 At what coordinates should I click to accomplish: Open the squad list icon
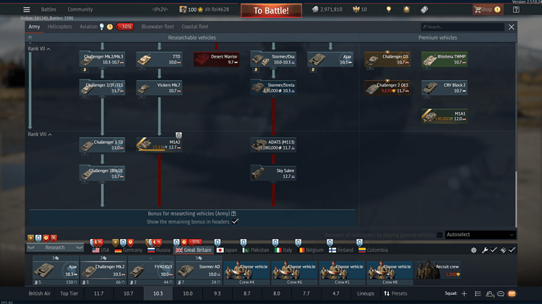click(x=478, y=294)
